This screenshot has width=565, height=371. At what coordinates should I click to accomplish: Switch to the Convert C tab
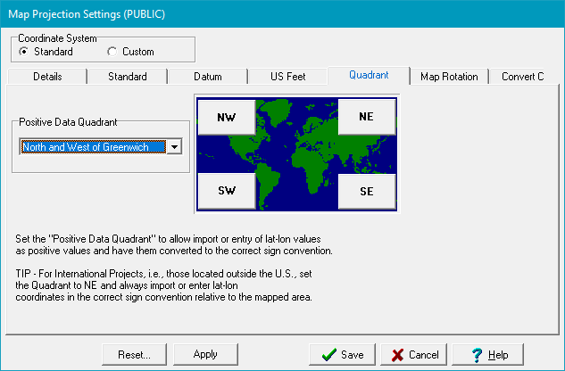[x=522, y=77]
